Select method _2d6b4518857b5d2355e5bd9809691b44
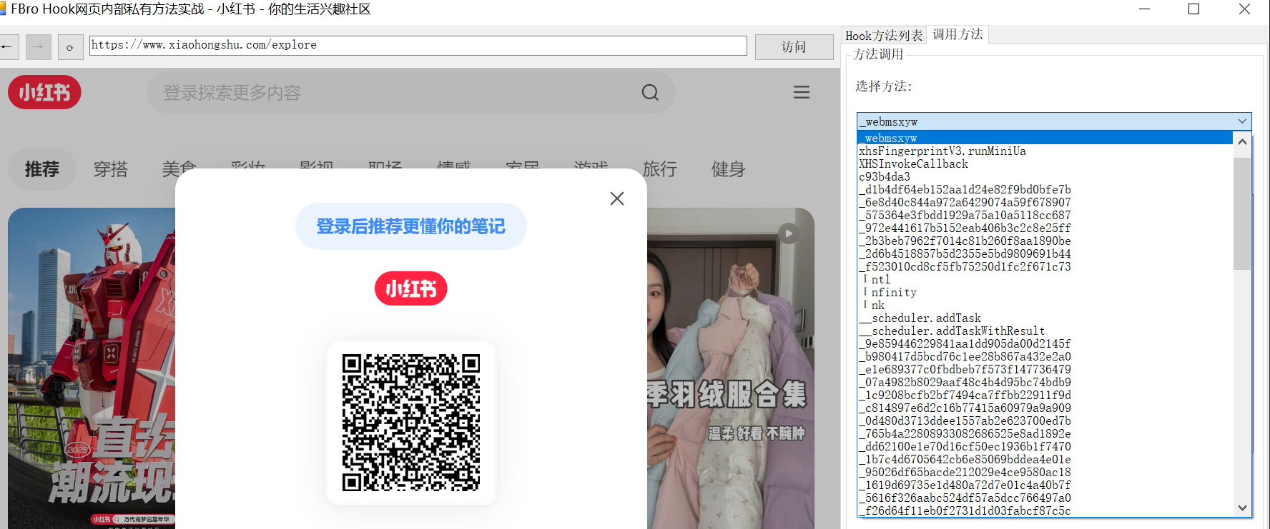Image resolution: width=1270 pixels, height=529 pixels. pyautogui.click(x=1045, y=253)
